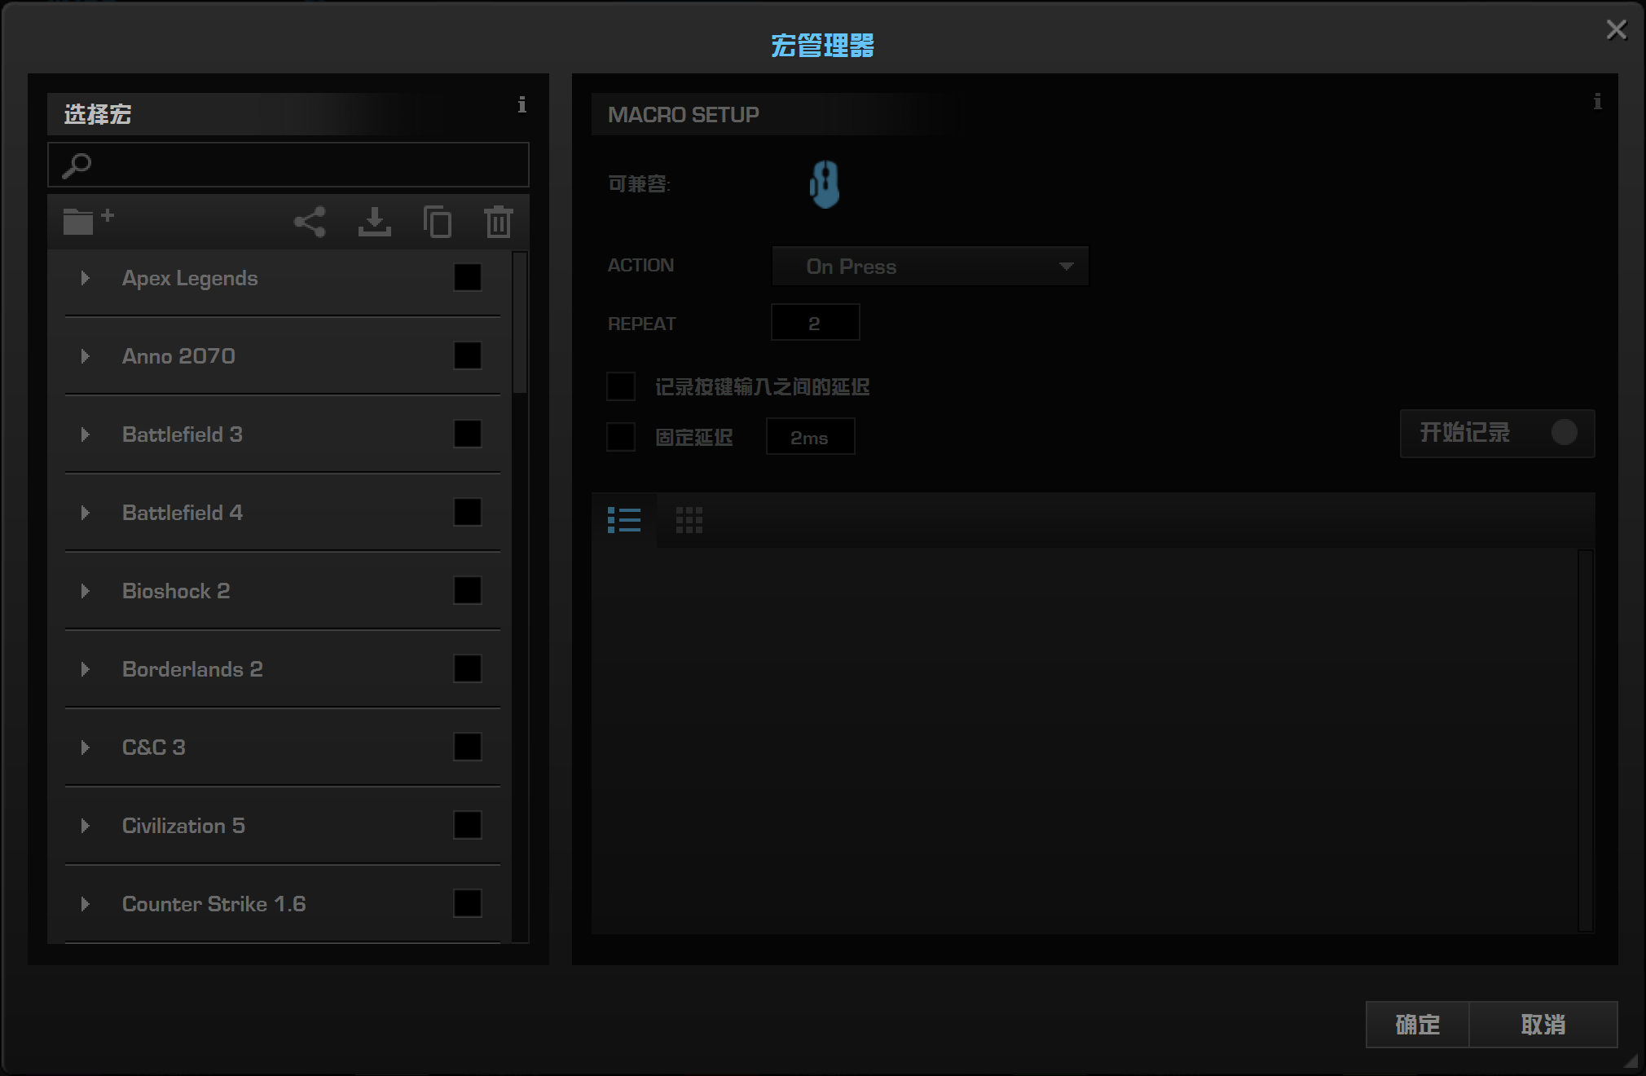Select the Counter Strike 1.6 label
This screenshot has width=1646, height=1076.
pyautogui.click(x=213, y=904)
